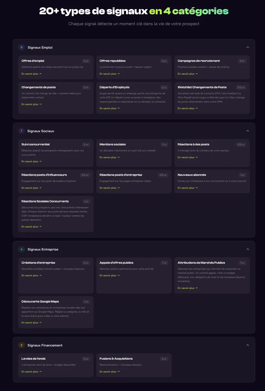This screenshot has width=265, height=391.
Task: Collapse the Signaux Financement section chevron
Action: (x=248, y=345)
